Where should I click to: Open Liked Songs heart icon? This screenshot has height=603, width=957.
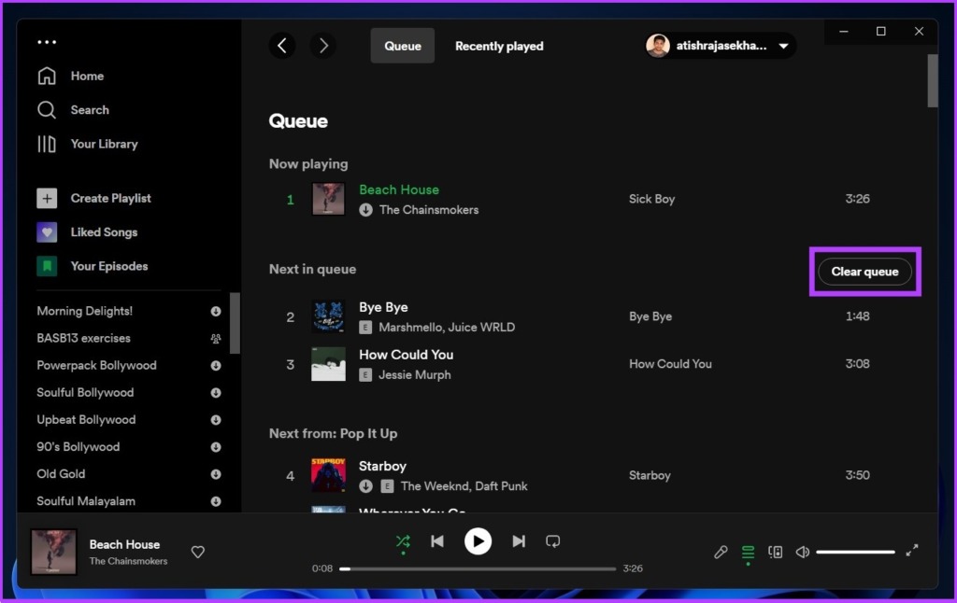point(47,232)
